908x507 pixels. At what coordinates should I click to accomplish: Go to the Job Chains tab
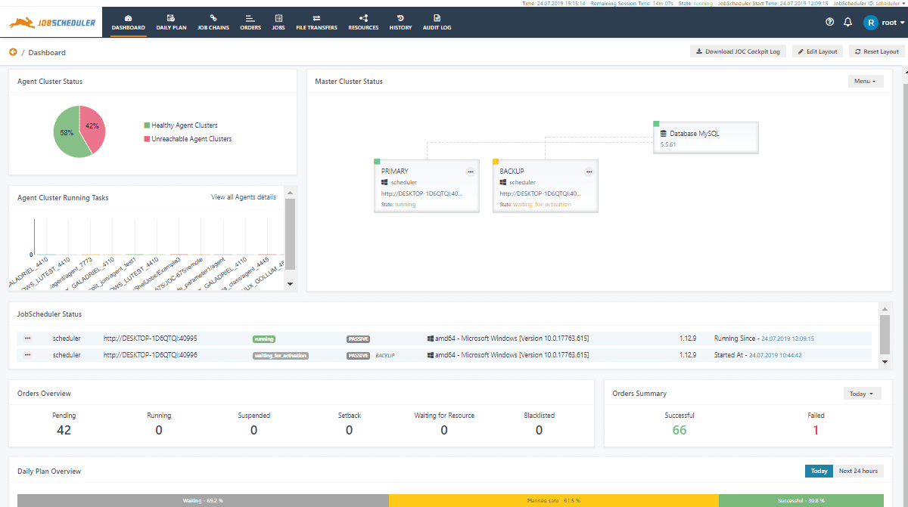213,21
